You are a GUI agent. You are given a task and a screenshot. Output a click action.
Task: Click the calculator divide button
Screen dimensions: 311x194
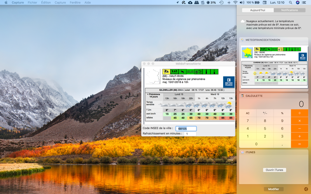pyautogui.click(x=299, y=113)
